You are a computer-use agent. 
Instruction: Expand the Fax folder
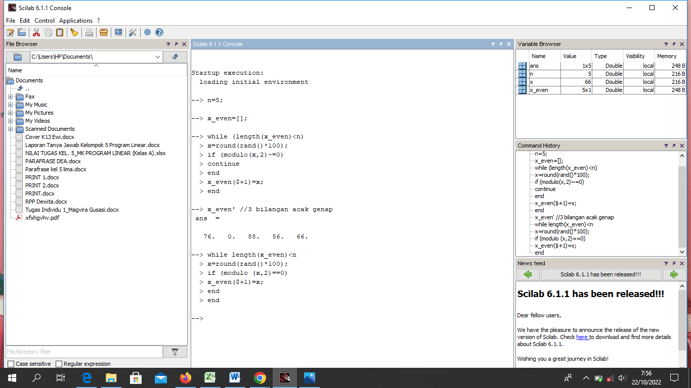(10, 96)
